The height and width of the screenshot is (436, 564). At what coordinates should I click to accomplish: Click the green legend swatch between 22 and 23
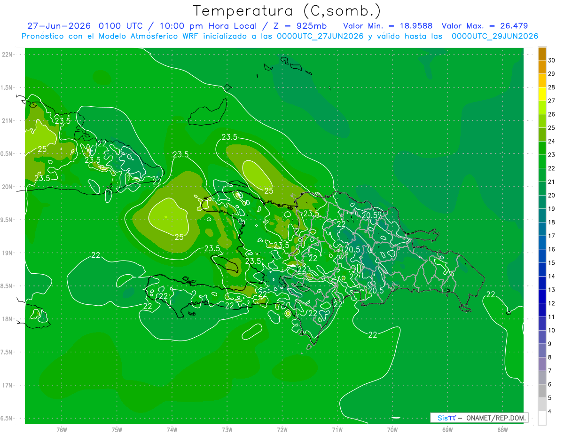click(x=542, y=161)
